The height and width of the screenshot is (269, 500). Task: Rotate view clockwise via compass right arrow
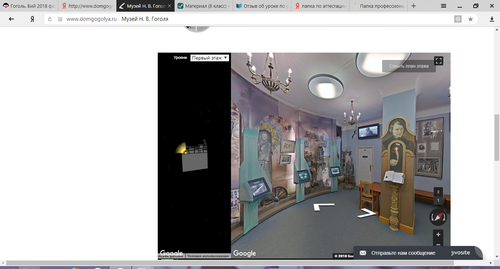pos(444,217)
